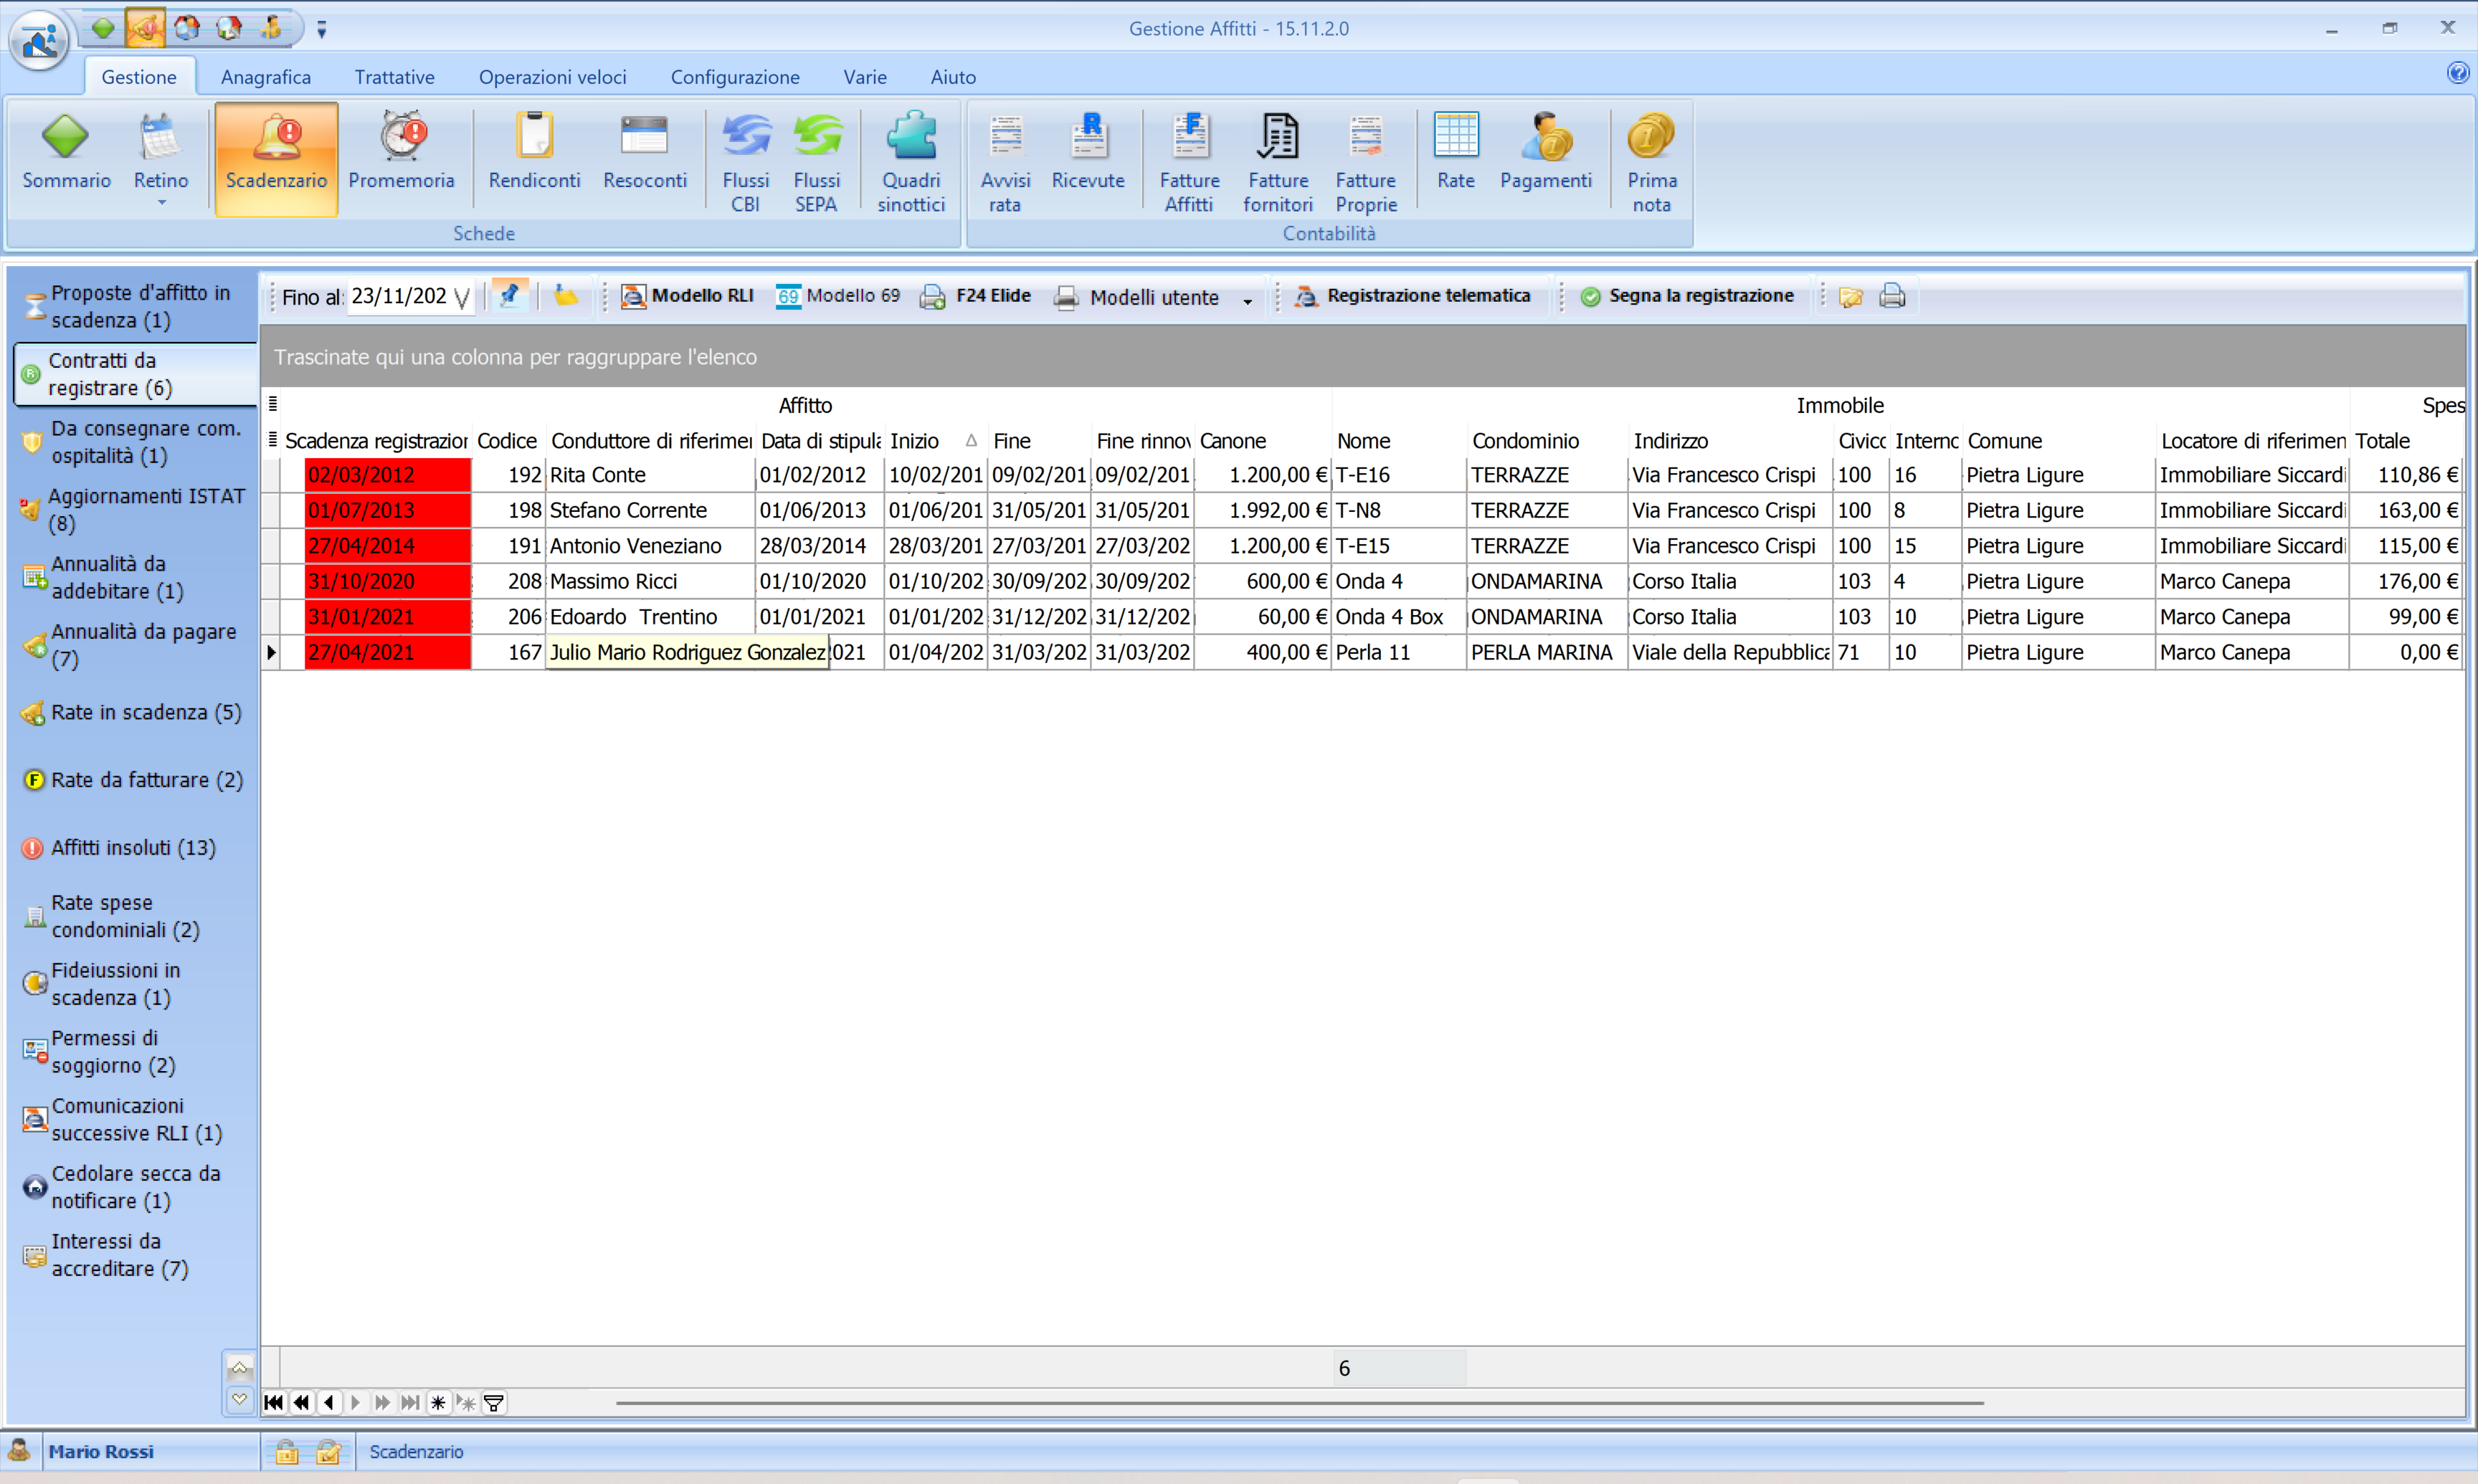This screenshot has width=2478, height=1484.
Task: Switch to Operazioni veloci tab
Action: coord(552,77)
